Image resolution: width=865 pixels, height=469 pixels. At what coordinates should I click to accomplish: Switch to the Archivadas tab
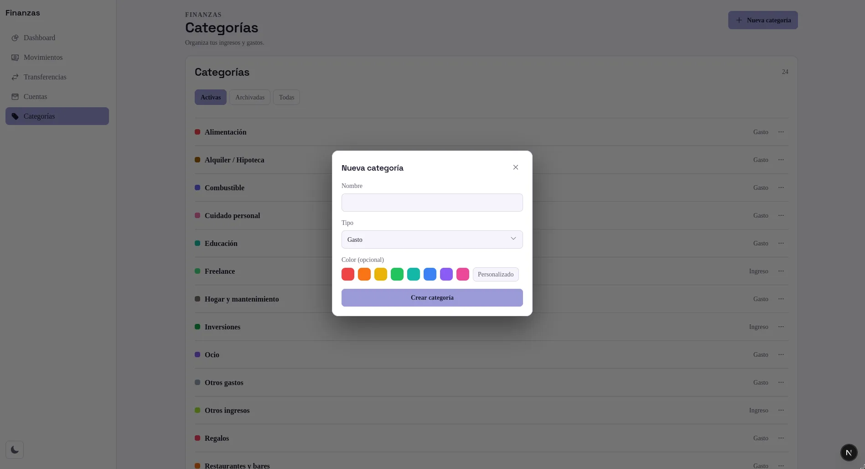(250, 97)
